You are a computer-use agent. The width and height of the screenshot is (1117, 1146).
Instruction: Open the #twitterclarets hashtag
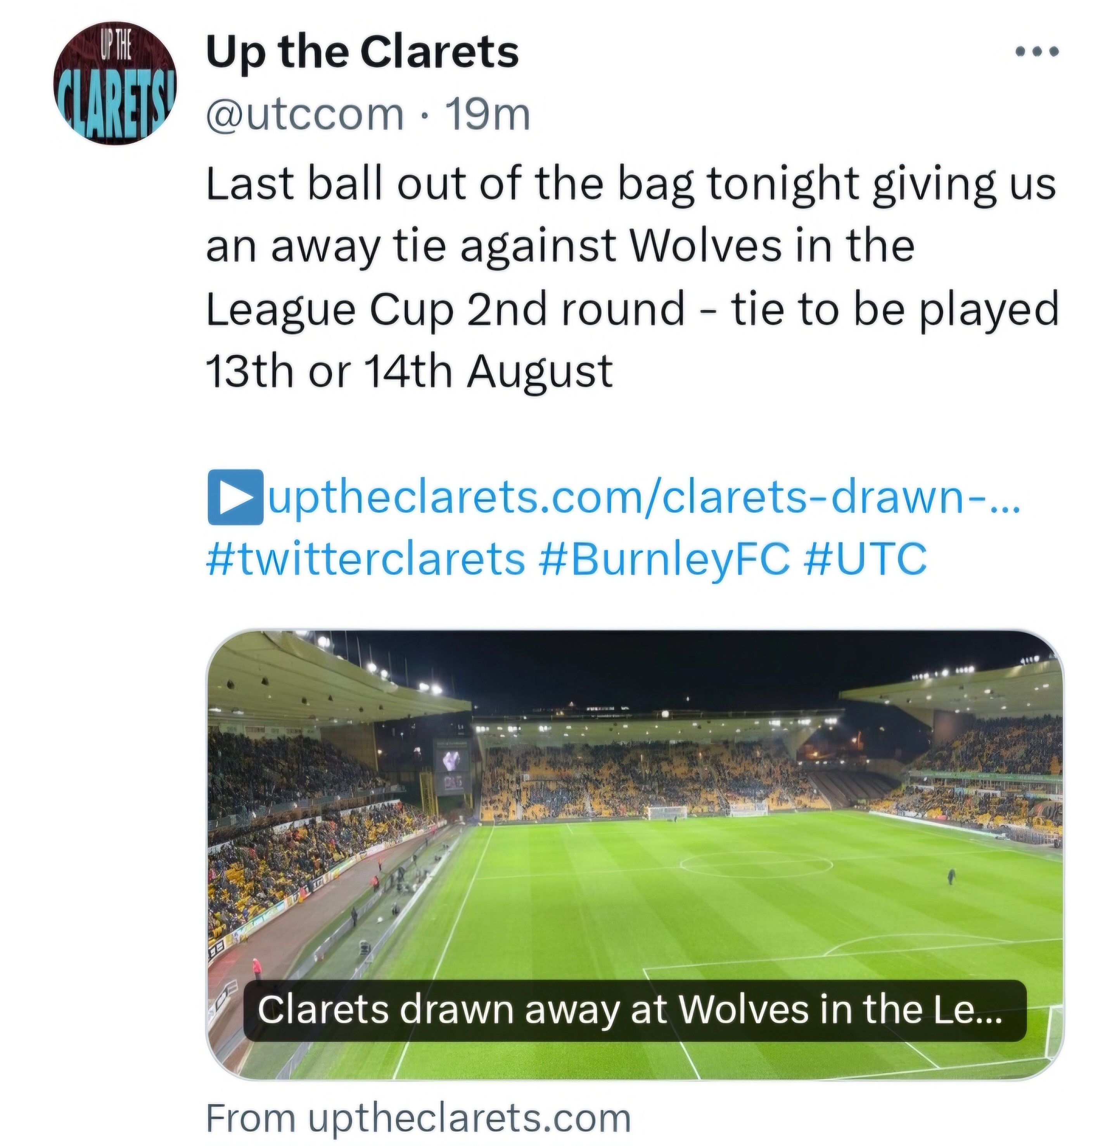pos(365,558)
